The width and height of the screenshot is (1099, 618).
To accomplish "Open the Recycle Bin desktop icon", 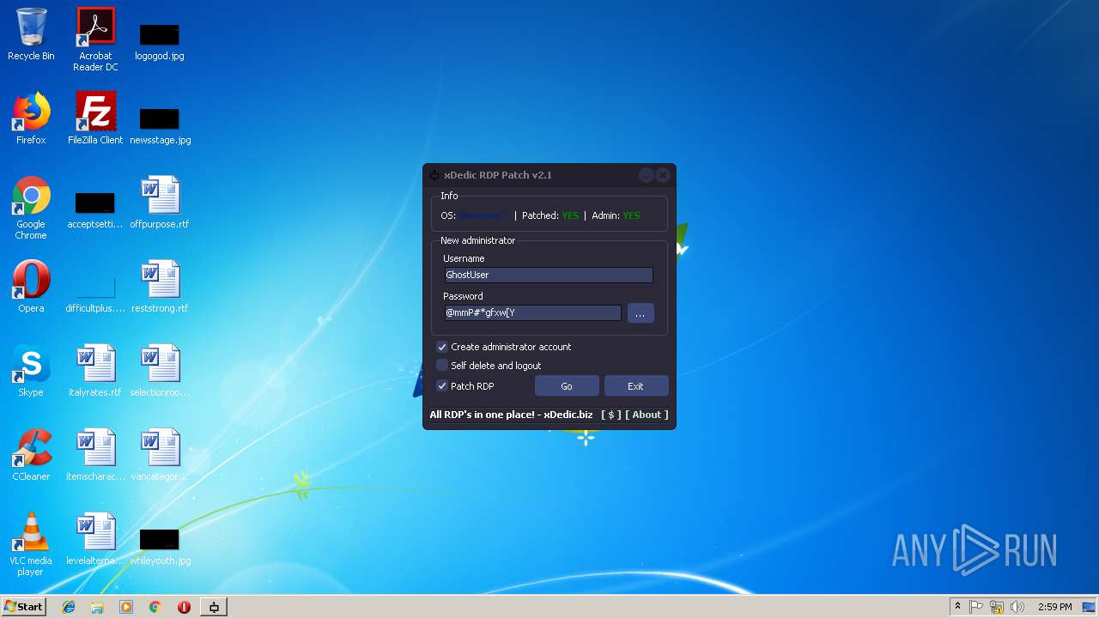I will click(31, 34).
